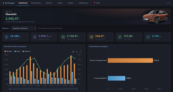This screenshot has height=92, width=173.
Task: Click the v2.0.7 version label
Action: coord(168,3)
